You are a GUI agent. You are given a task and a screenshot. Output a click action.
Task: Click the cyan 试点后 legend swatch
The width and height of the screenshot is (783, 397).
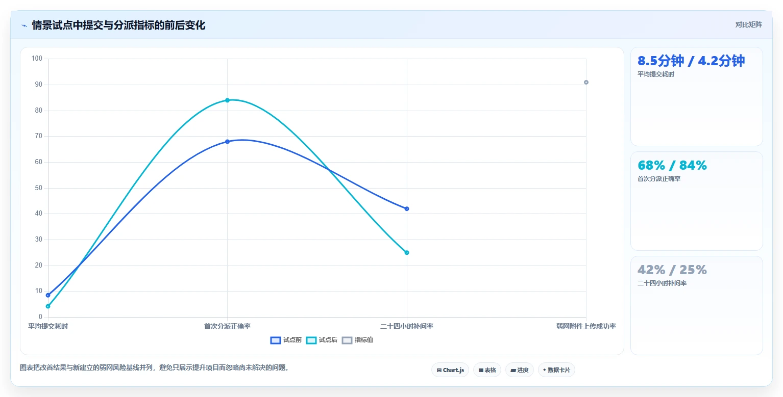click(x=311, y=340)
